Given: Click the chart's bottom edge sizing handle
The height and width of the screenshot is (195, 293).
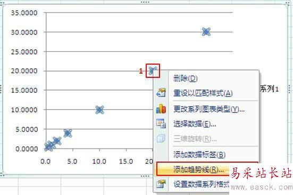Looking at the screenshot, I should (145, 176).
